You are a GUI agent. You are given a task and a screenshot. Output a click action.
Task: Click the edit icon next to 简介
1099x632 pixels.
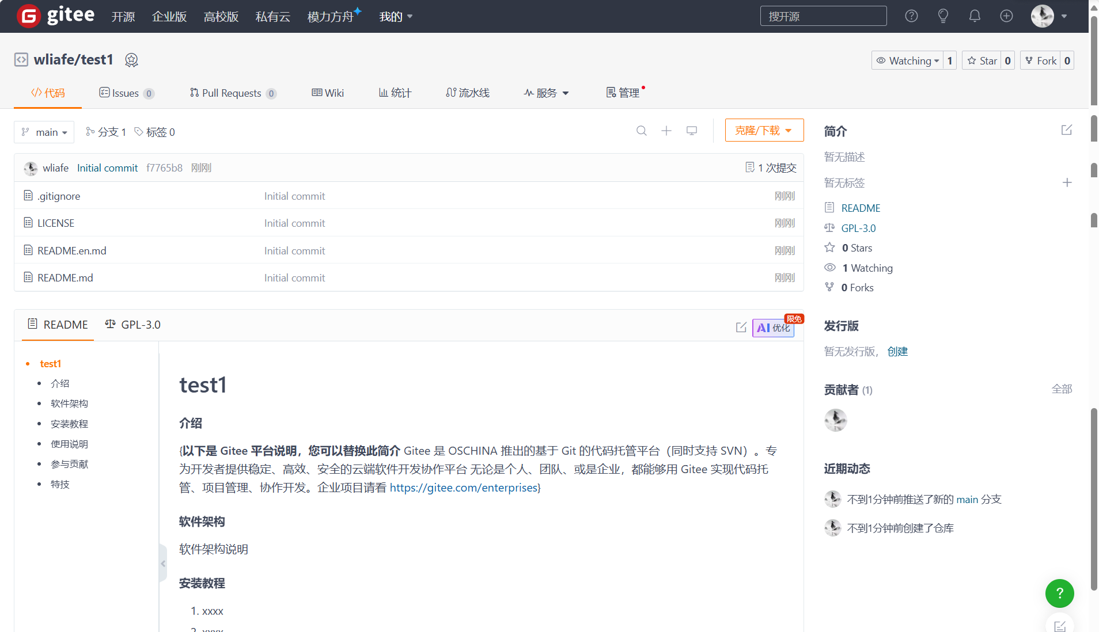coord(1067,130)
